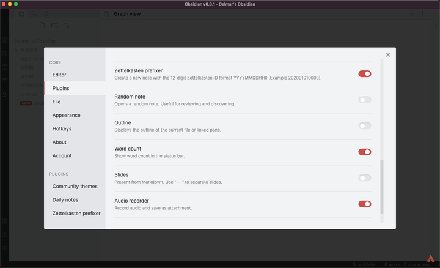Disable the Audio recorder plugin
The image size is (440, 268).
[x=364, y=204]
